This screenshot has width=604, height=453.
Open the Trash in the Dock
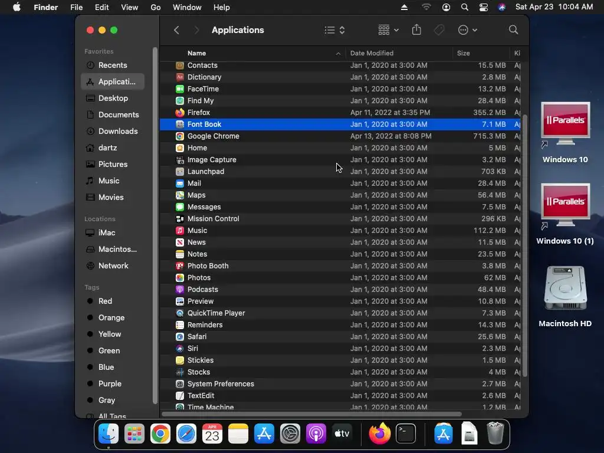pyautogui.click(x=495, y=434)
